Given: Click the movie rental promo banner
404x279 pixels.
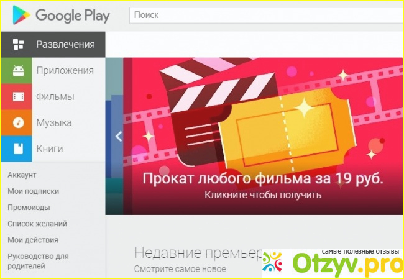Looking at the screenshot, I should coord(261,136).
